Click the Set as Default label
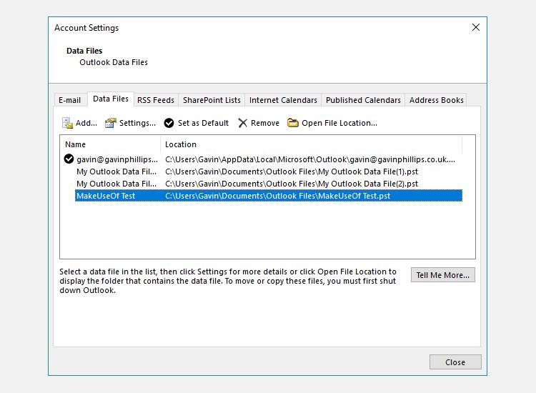The height and width of the screenshot is (393, 536). (x=204, y=123)
